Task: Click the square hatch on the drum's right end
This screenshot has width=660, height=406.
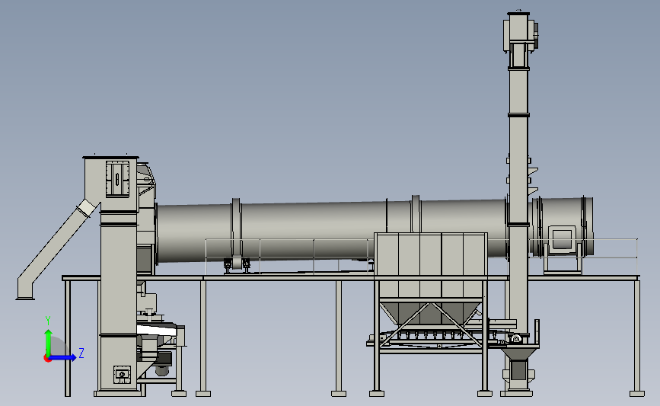Action: pyautogui.click(x=563, y=238)
